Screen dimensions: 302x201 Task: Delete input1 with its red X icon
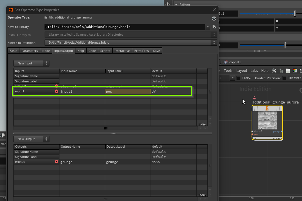(x=56, y=92)
